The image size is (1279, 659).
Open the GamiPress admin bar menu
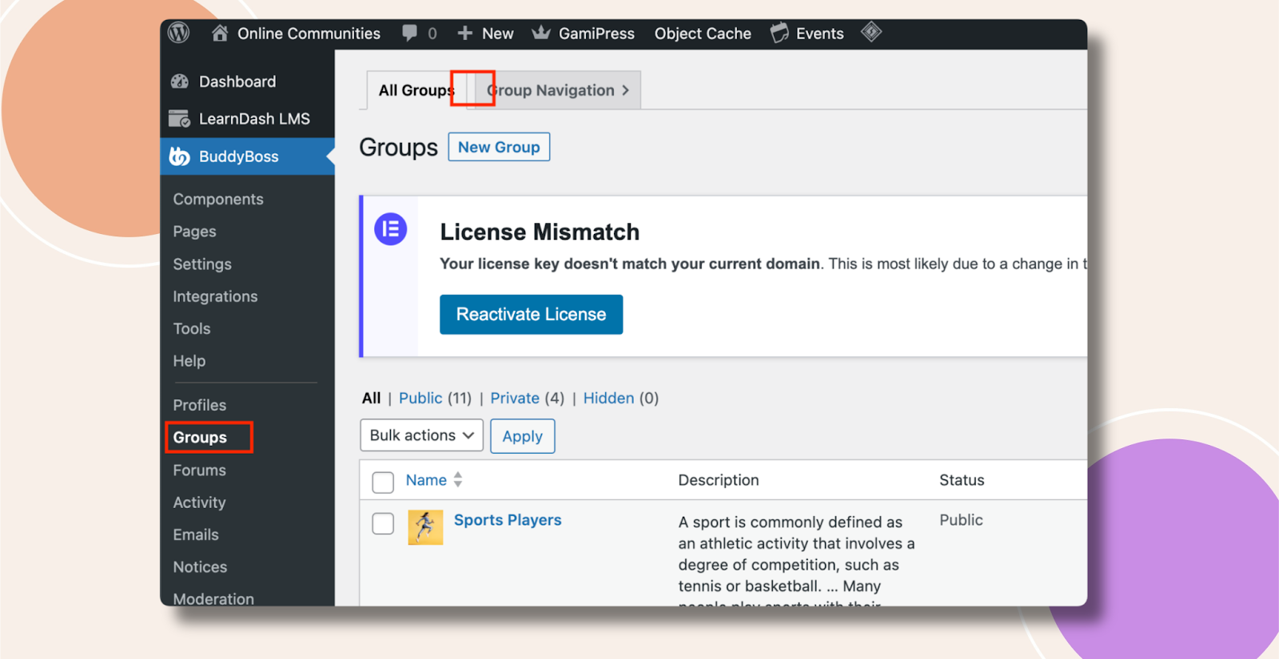596,34
